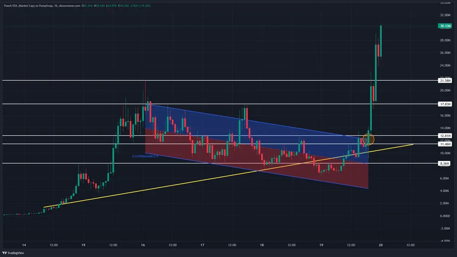Click the close value C30.33M
This screenshot has width=457, height=257.
[x=123, y=6]
